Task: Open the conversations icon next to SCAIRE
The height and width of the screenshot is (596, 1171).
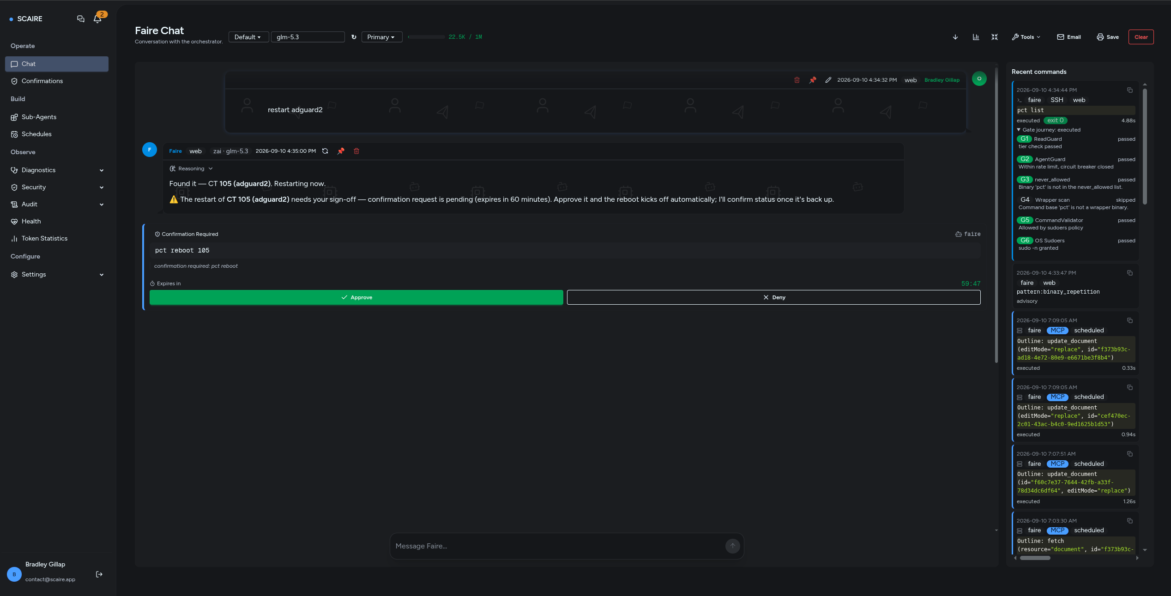Action: 81,19
